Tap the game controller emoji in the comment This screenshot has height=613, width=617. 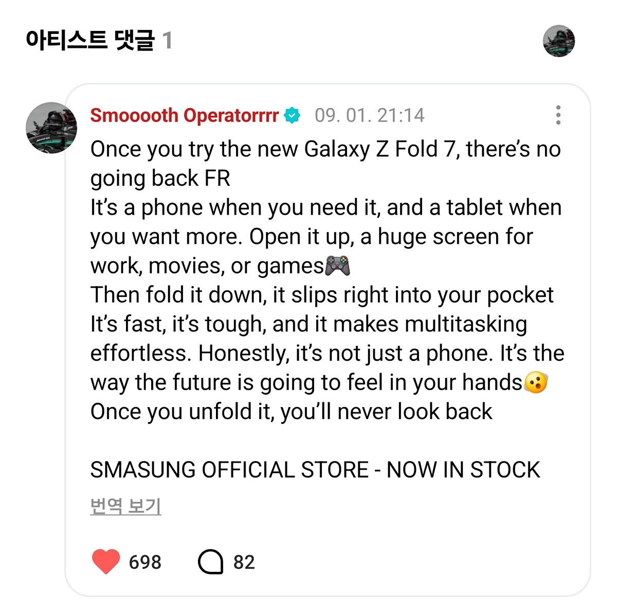click(x=338, y=266)
